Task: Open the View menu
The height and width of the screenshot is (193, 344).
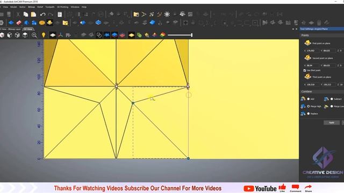Action: coord(5,7)
